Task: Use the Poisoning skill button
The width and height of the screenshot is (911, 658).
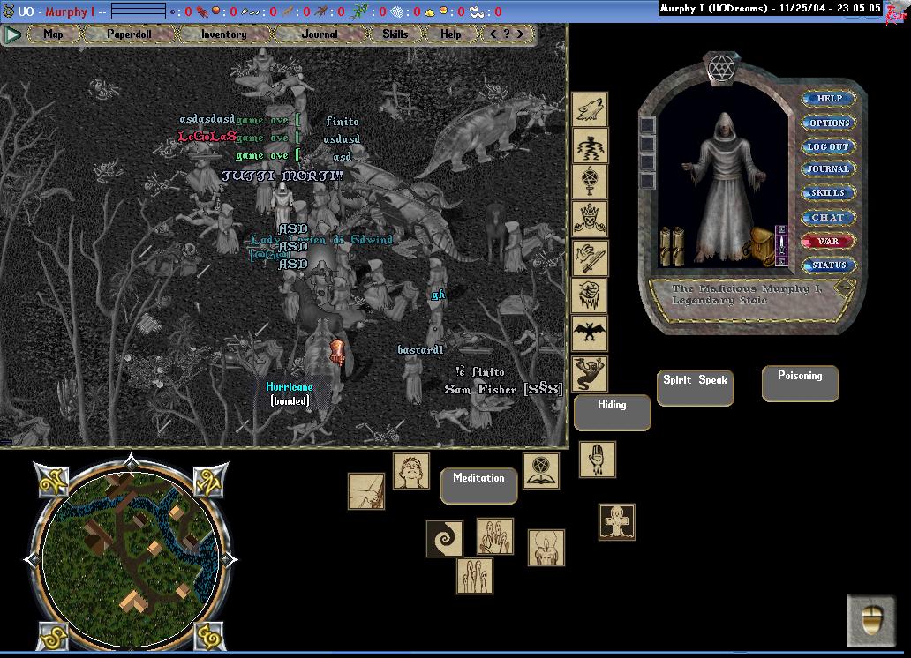Action: coord(800,384)
